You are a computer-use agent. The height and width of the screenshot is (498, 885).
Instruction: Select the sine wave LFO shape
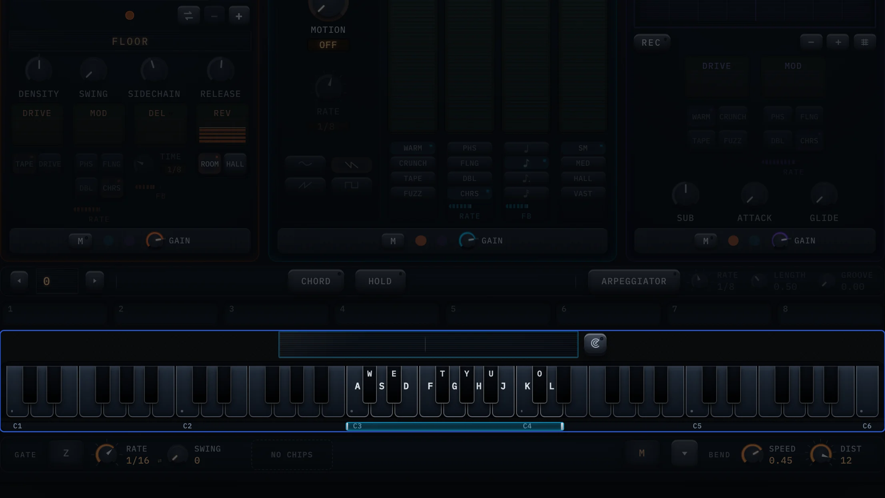point(305,164)
